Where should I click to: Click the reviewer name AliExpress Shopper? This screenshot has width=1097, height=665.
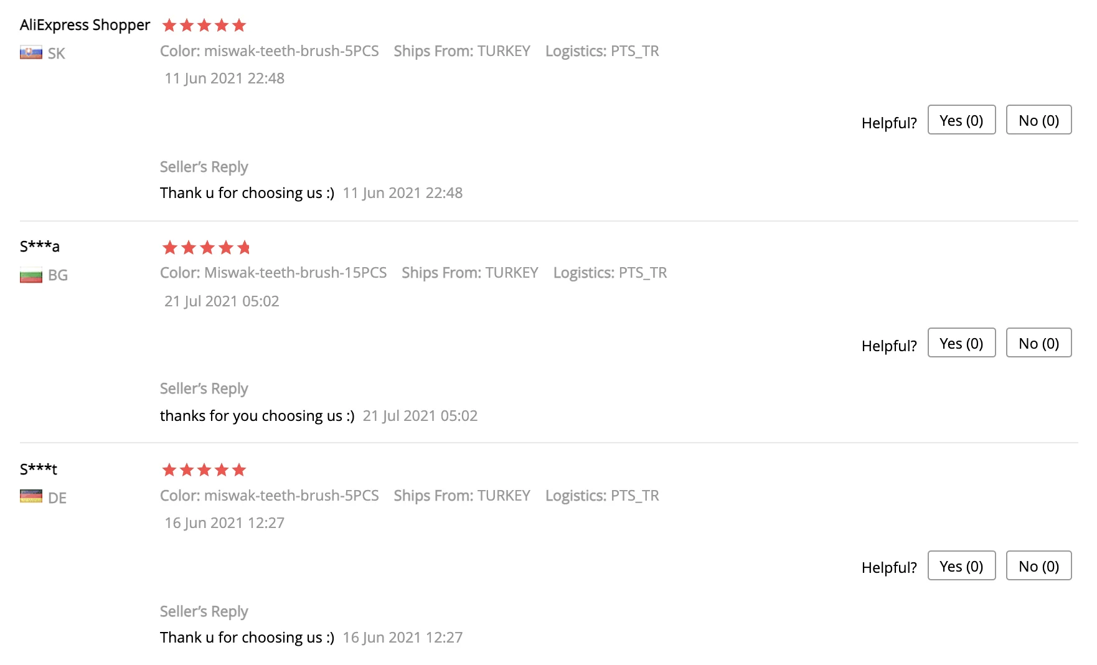pyautogui.click(x=85, y=25)
